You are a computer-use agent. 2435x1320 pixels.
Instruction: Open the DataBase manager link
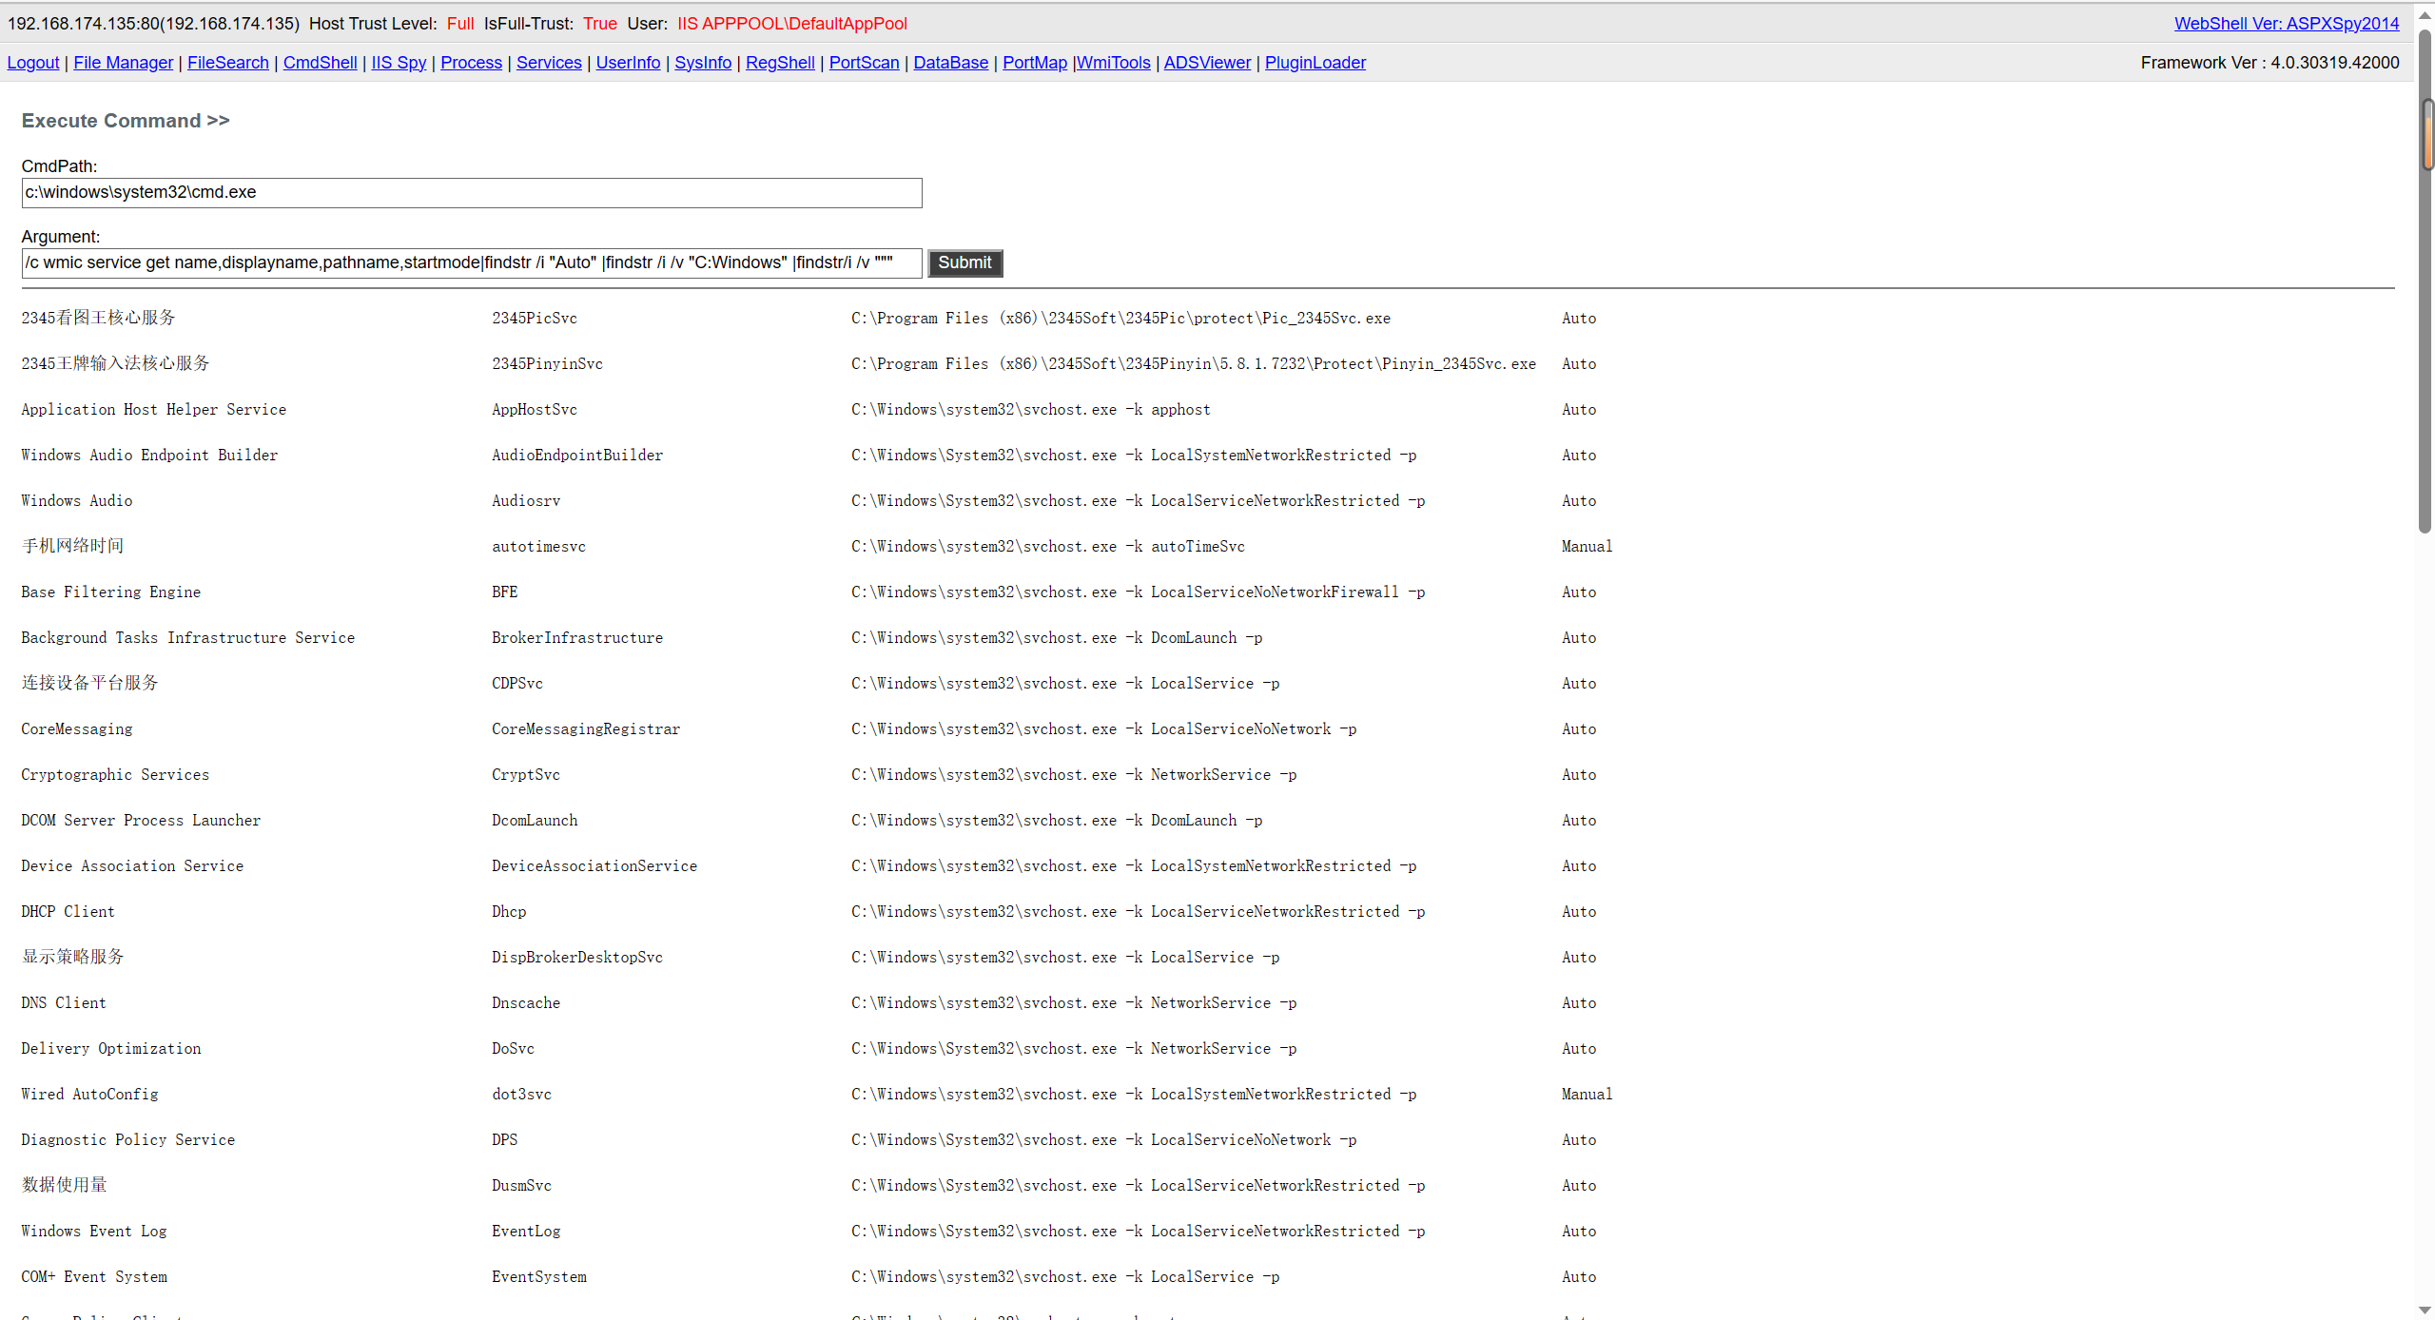click(x=950, y=63)
